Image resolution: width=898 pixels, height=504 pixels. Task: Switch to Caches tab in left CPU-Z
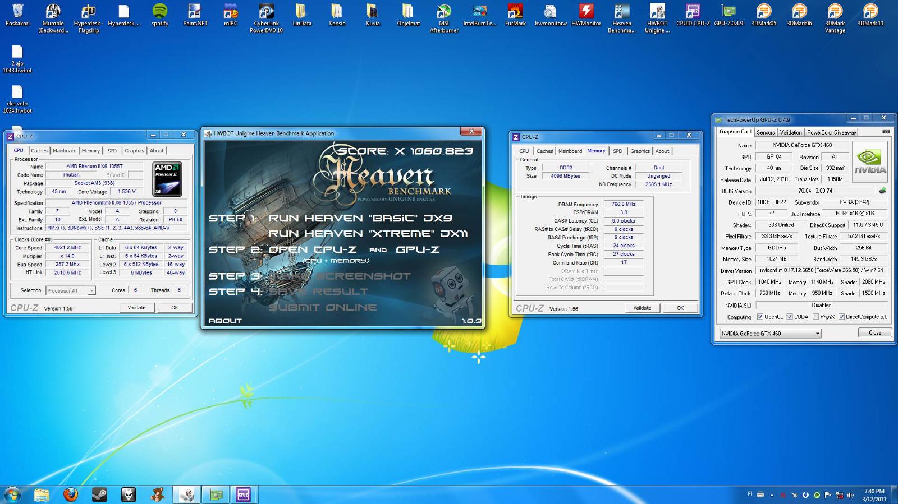pyautogui.click(x=39, y=150)
